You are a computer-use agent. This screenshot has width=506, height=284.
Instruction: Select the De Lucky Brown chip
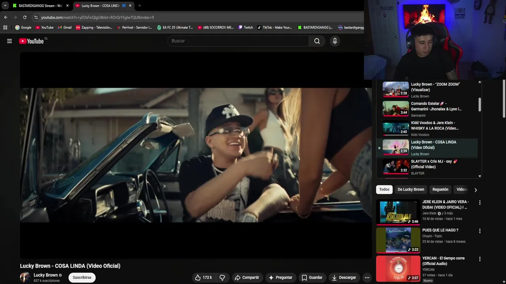click(411, 190)
